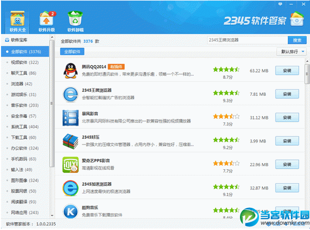Click the star rating of 腾讯QQ2014

226,69
